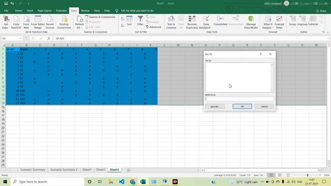Click Subtotal outline button
This screenshot has width=331, height=186.
pos(313,21)
